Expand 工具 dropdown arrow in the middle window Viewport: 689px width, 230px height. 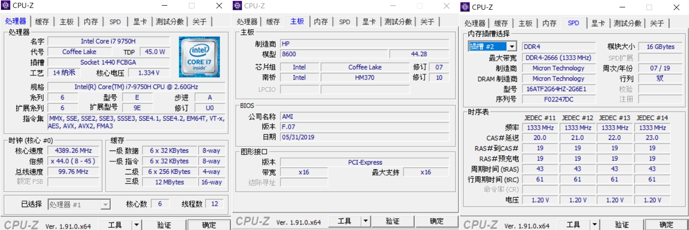(366, 221)
